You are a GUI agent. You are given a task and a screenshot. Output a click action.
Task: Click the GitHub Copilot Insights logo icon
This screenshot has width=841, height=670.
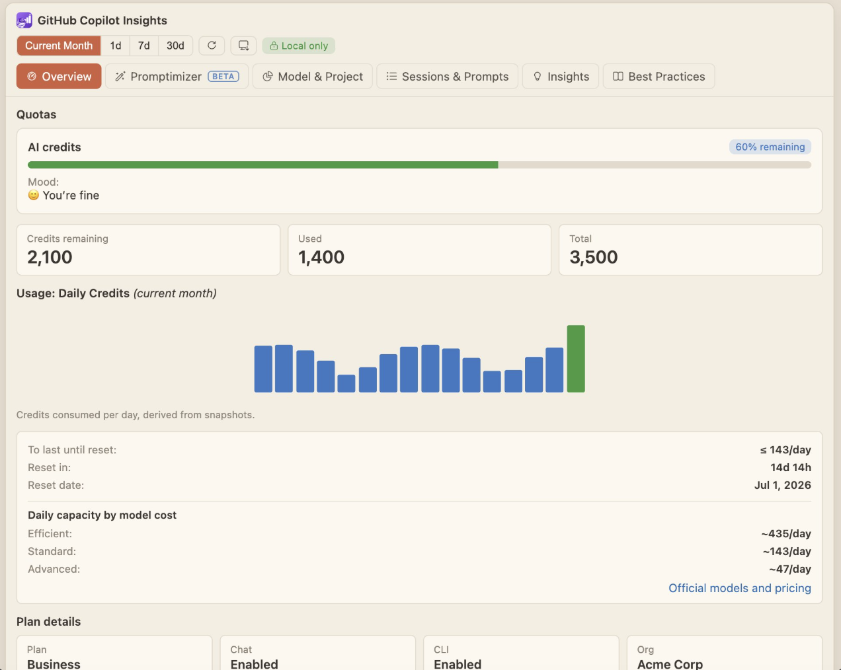[24, 20]
